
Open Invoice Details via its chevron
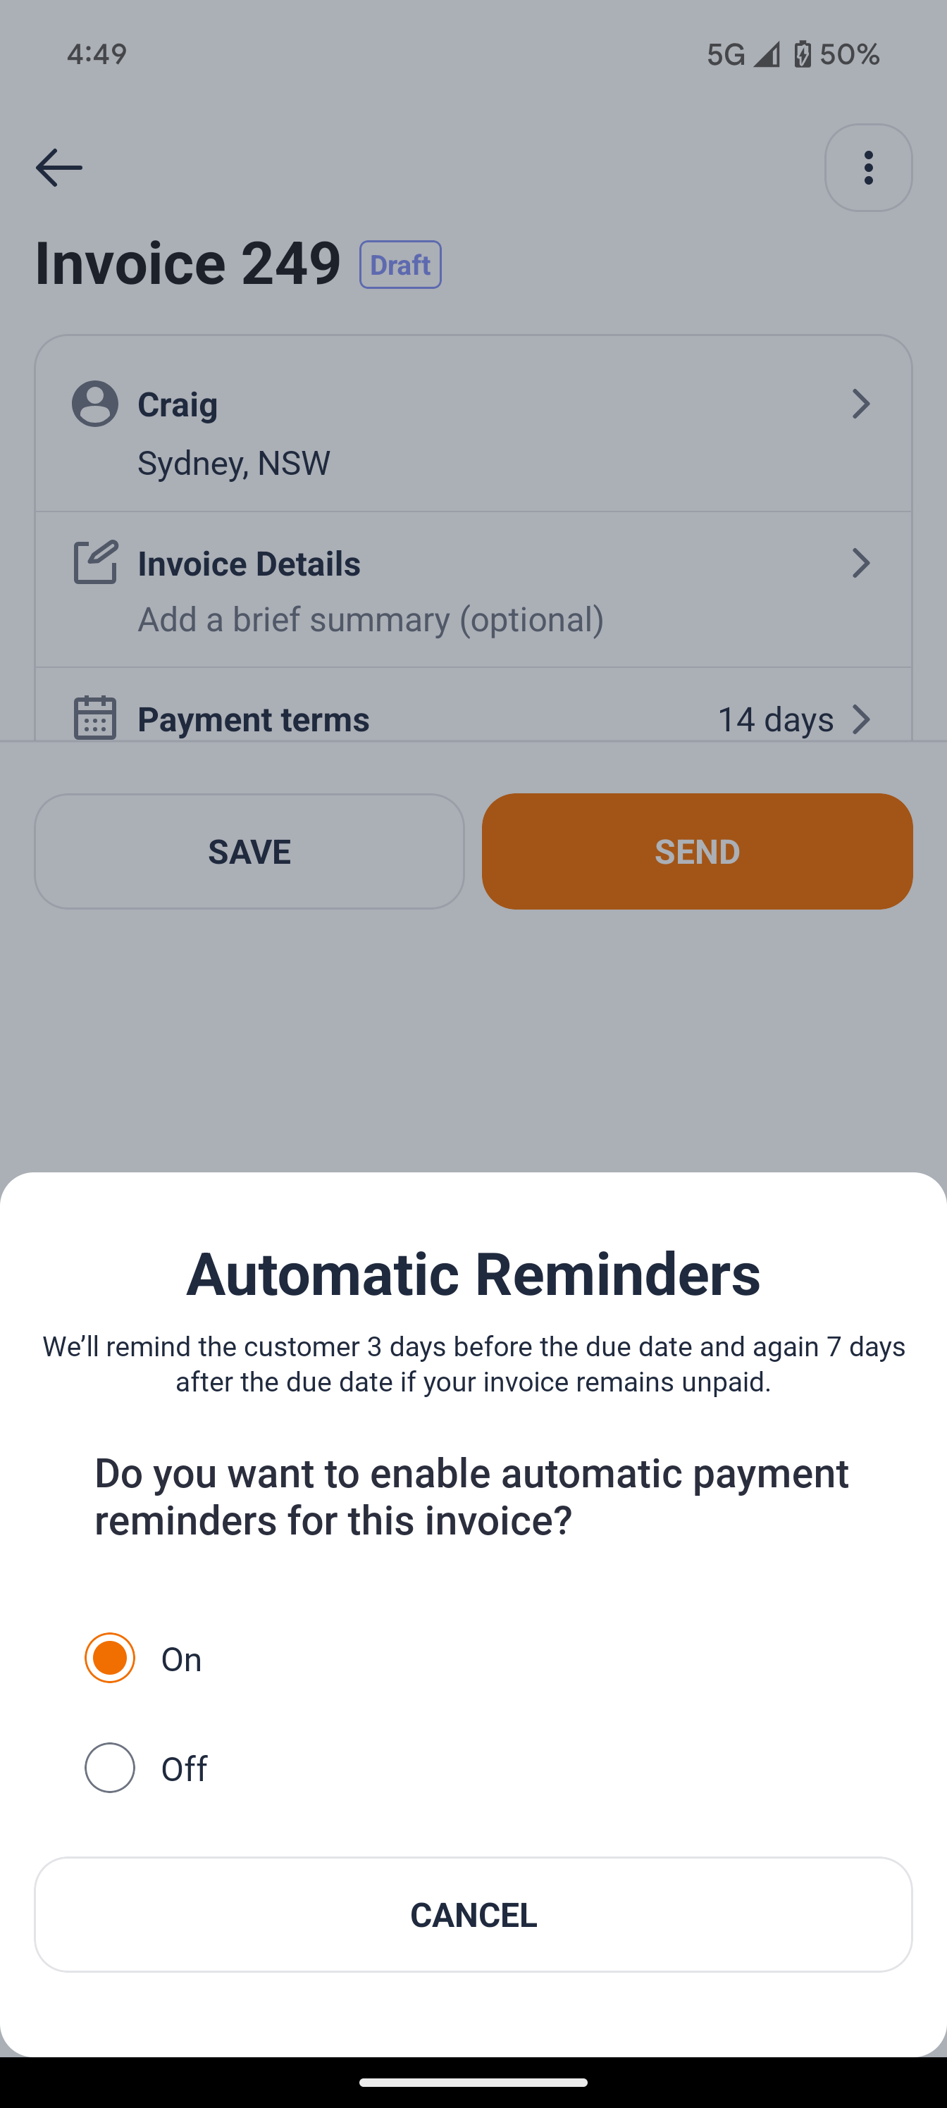pyautogui.click(x=860, y=563)
